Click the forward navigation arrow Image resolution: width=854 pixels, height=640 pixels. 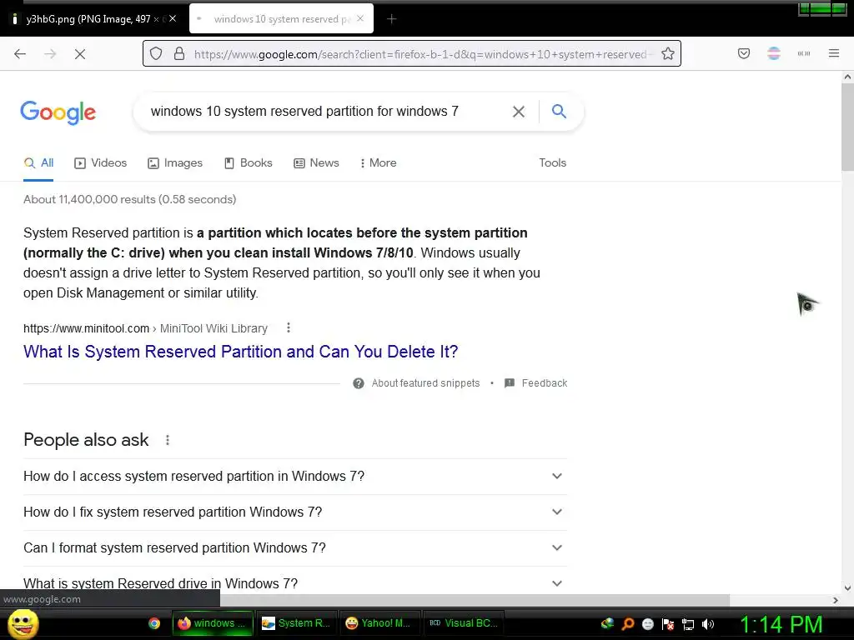(50, 54)
